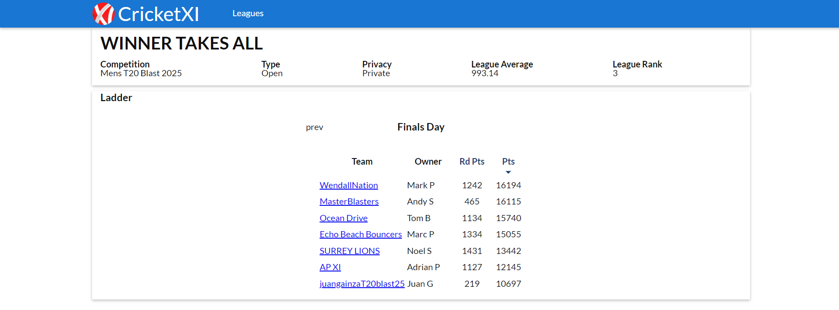
Task: Click the Owner column header
Action: coord(428,162)
